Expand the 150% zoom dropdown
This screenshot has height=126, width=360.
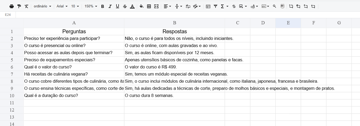tap(91, 6)
